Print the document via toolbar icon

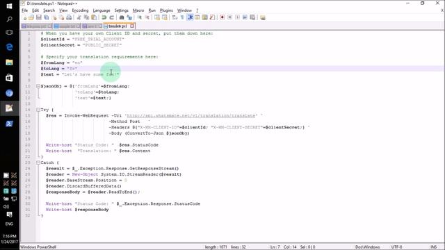[x=69, y=17]
